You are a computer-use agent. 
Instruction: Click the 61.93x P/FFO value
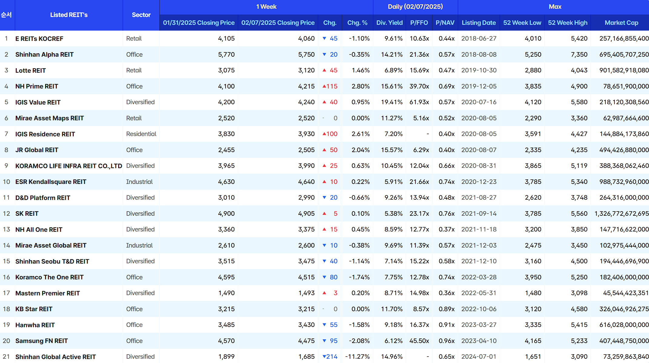pyautogui.click(x=419, y=102)
